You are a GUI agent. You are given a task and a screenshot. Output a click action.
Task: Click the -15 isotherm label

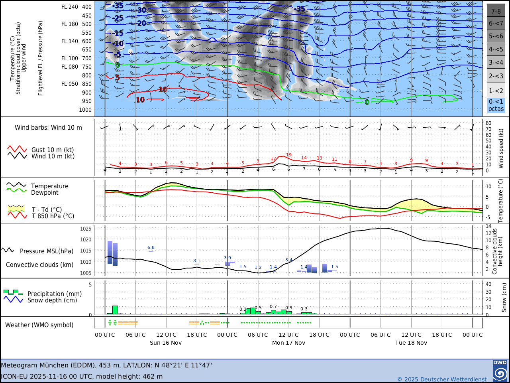tap(118, 33)
